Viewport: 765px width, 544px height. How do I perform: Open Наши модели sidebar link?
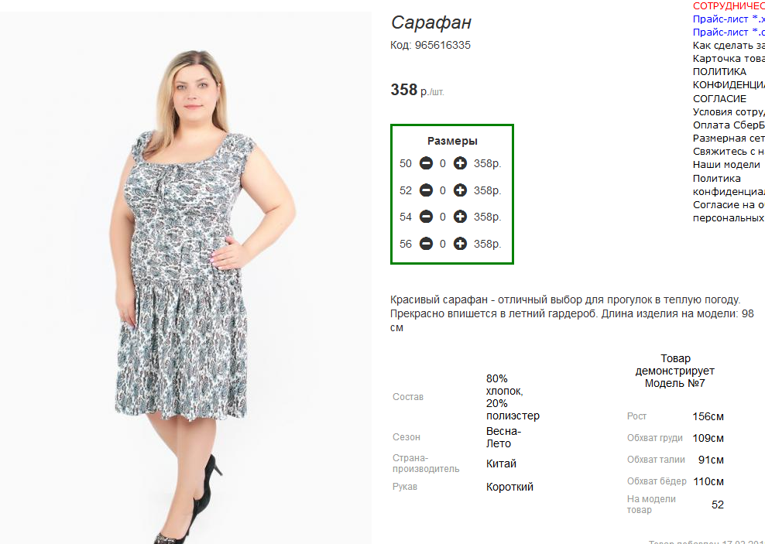(726, 165)
